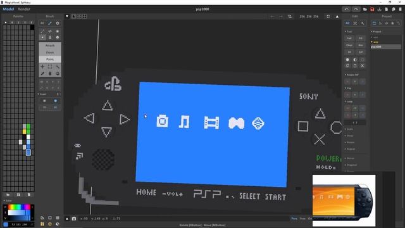Select the psp1000 project entry
The width and height of the screenshot is (405, 228).
tap(386, 47)
